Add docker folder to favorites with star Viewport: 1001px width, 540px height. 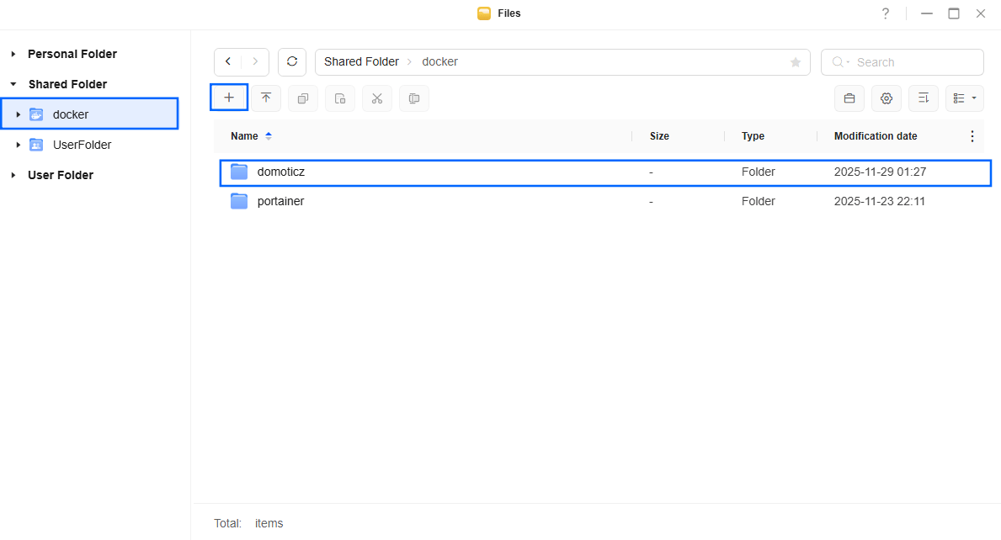tap(795, 62)
